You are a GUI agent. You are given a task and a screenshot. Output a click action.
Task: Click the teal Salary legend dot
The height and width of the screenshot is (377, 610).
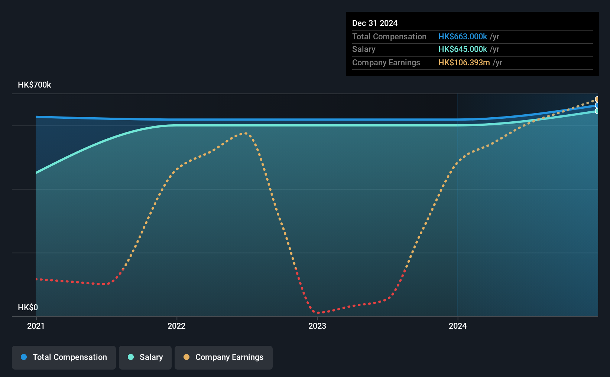point(131,357)
